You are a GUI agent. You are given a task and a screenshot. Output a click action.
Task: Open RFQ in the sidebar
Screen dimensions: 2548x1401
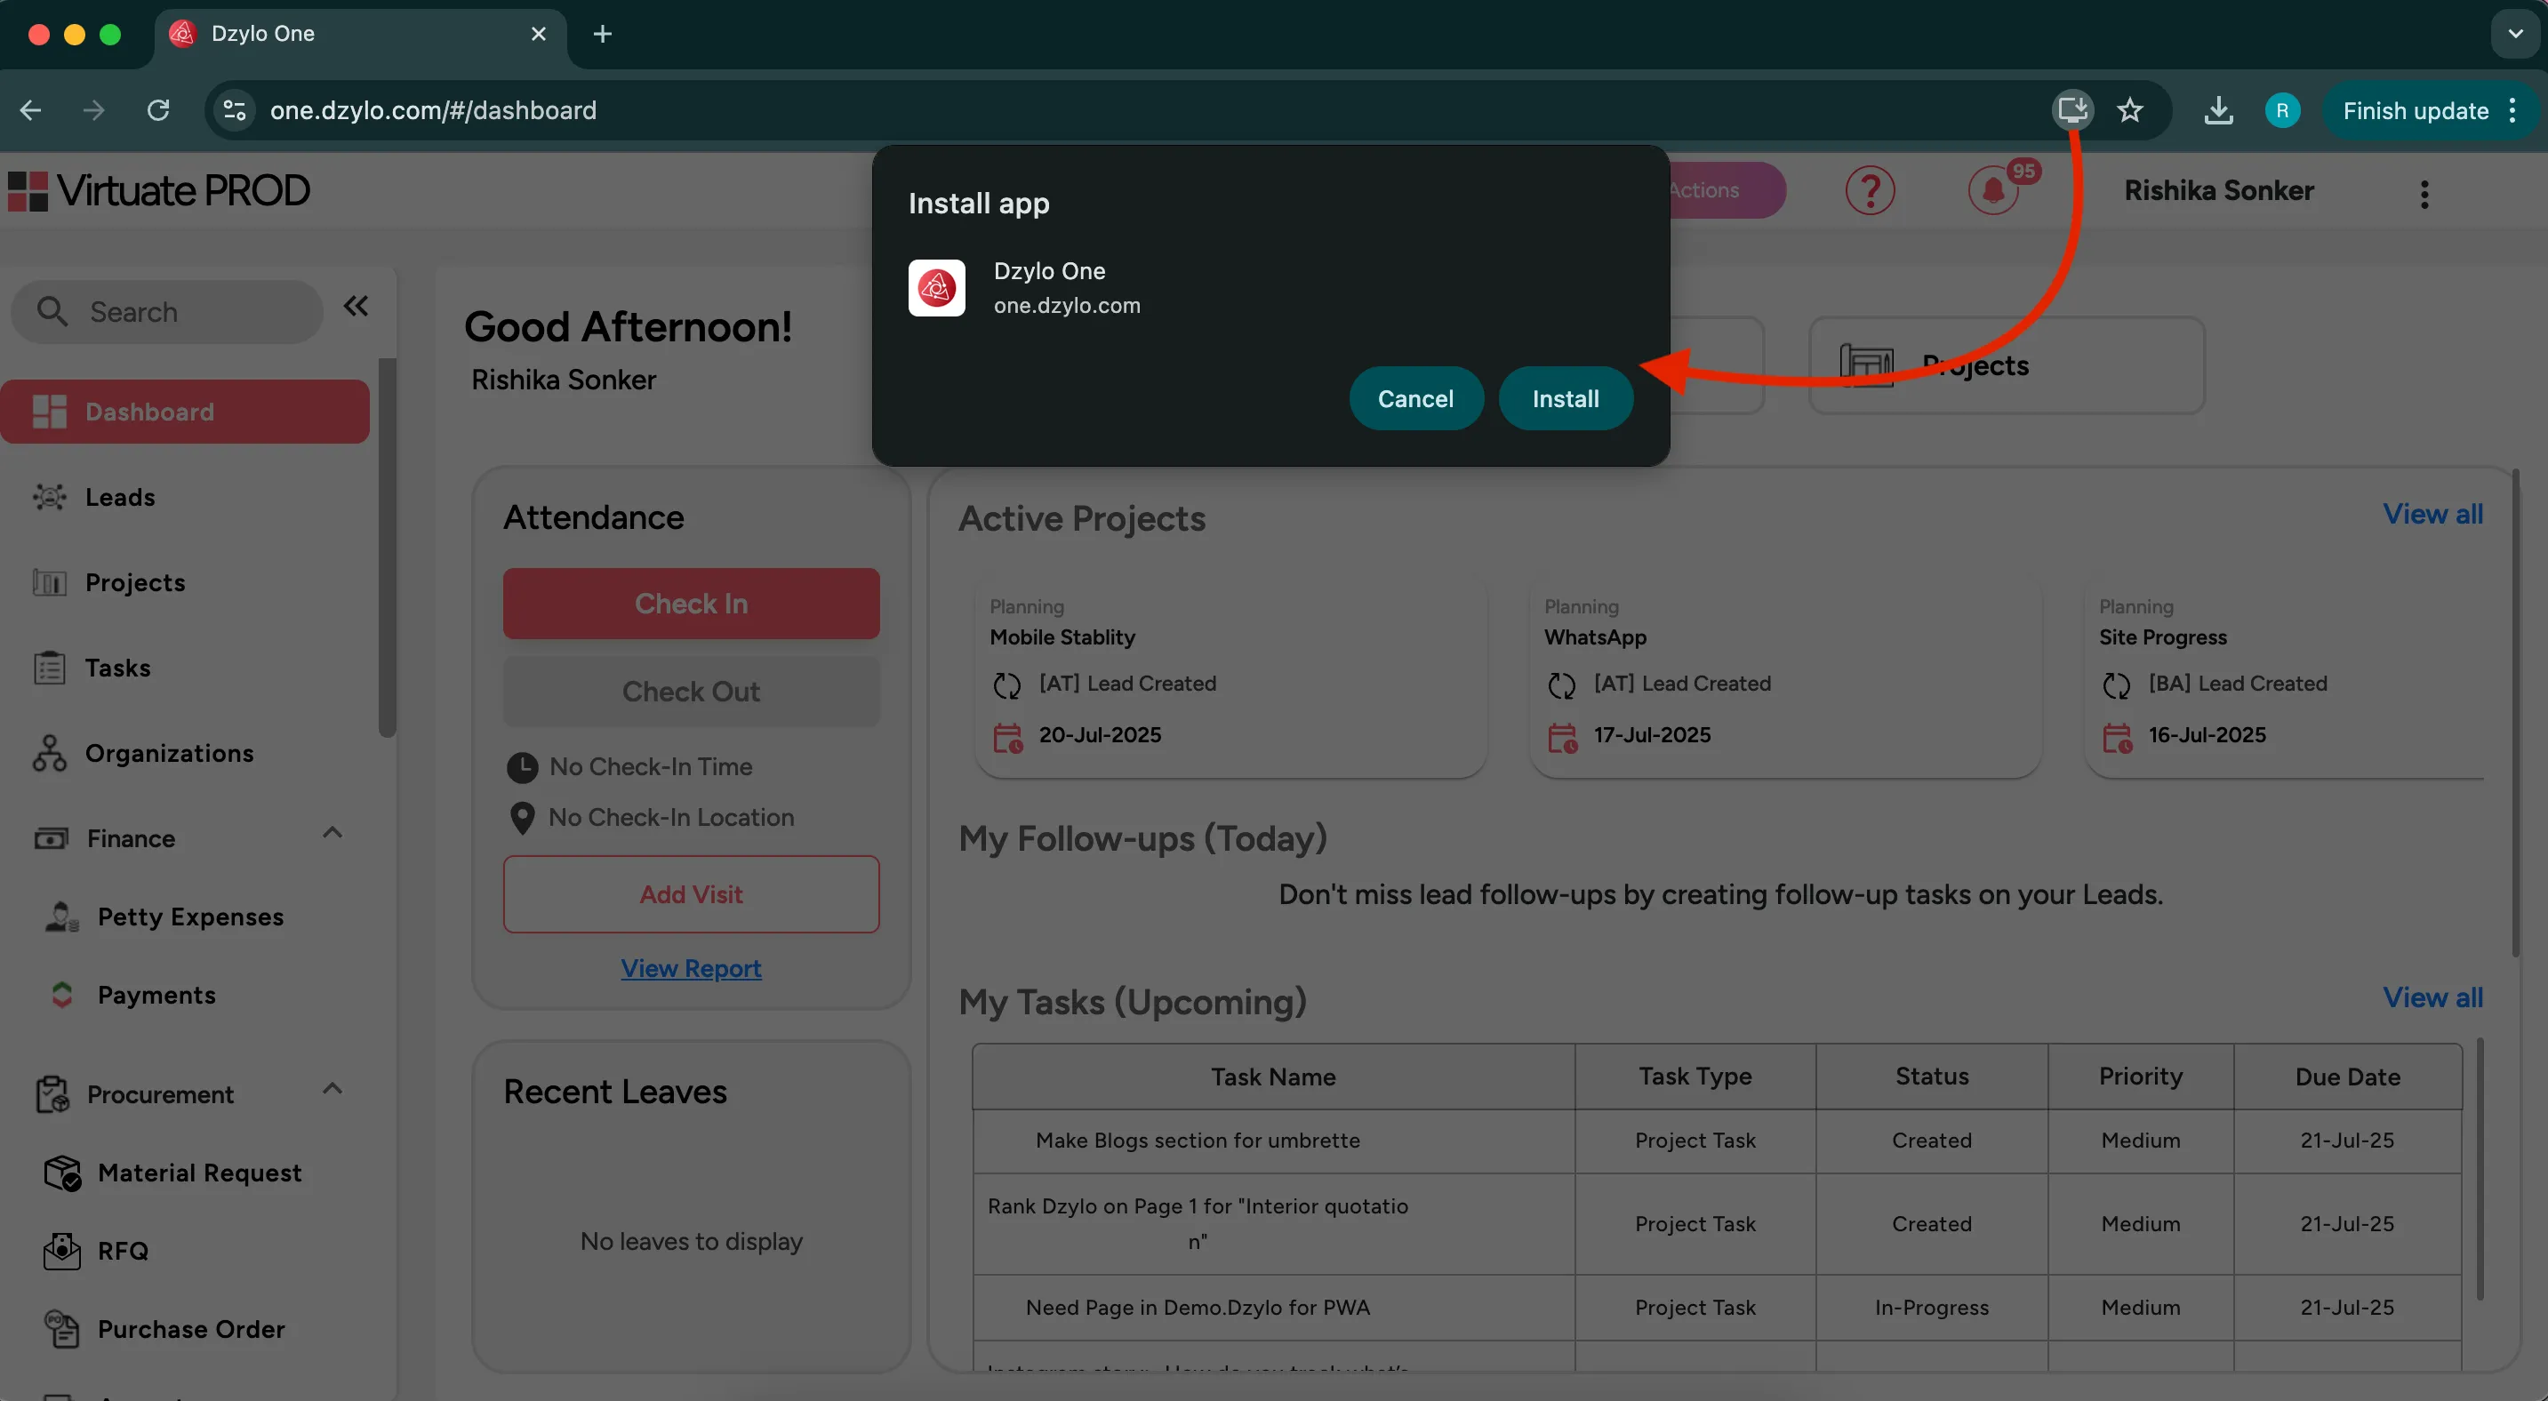(x=123, y=1251)
